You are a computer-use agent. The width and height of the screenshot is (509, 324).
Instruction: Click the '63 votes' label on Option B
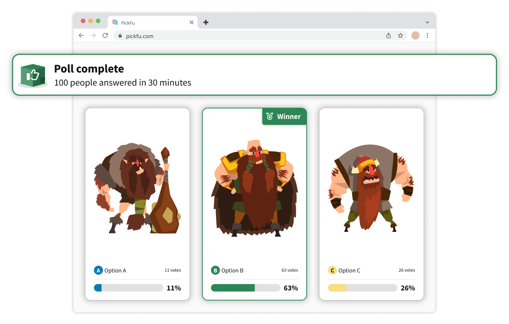pyautogui.click(x=290, y=270)
